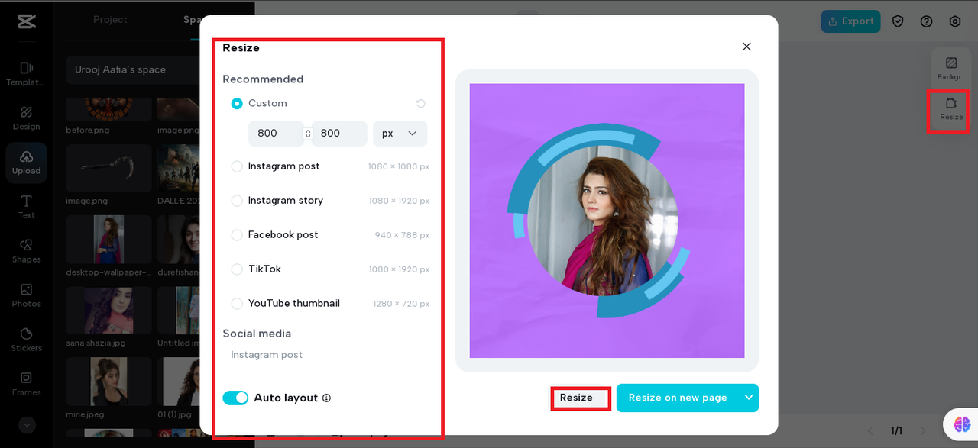
Task: Open the CapCut logo home menu
Action: tap(27, 21)
